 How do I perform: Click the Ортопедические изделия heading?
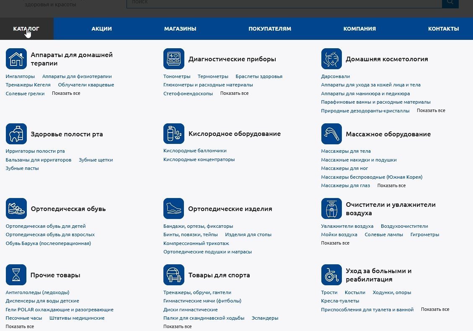coord(230,209)
